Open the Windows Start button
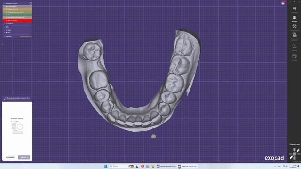This screenshot has width=301, height=169. point(106,166)
